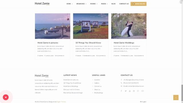Open the Hotel Zante in pictures post title
This screenshot has height=103, width=183.
(x=48, y=43)
